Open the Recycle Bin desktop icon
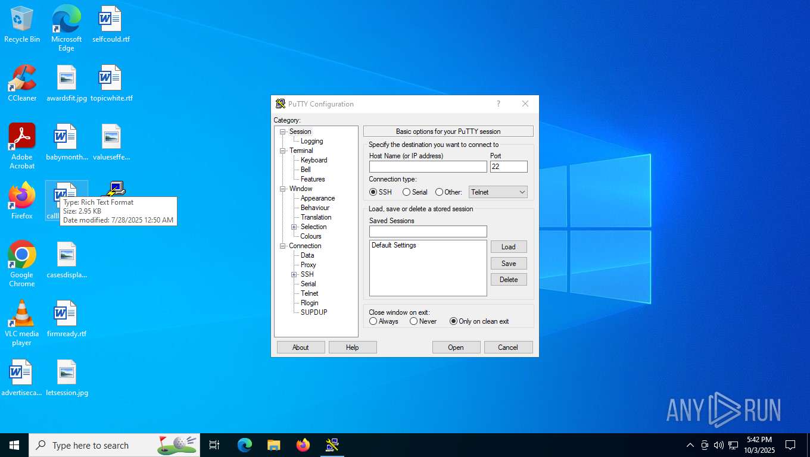810x457 pixels. [22, 25]
